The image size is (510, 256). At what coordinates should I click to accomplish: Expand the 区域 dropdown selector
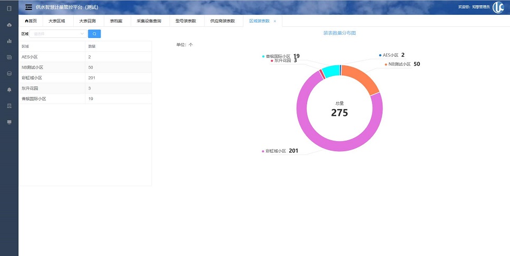[58, 34]
